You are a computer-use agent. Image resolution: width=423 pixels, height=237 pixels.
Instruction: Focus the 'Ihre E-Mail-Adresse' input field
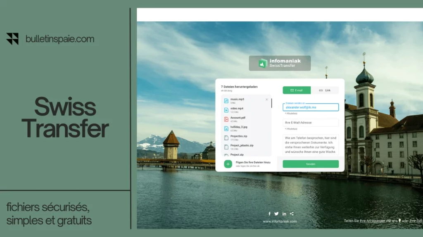pos(311,123)
